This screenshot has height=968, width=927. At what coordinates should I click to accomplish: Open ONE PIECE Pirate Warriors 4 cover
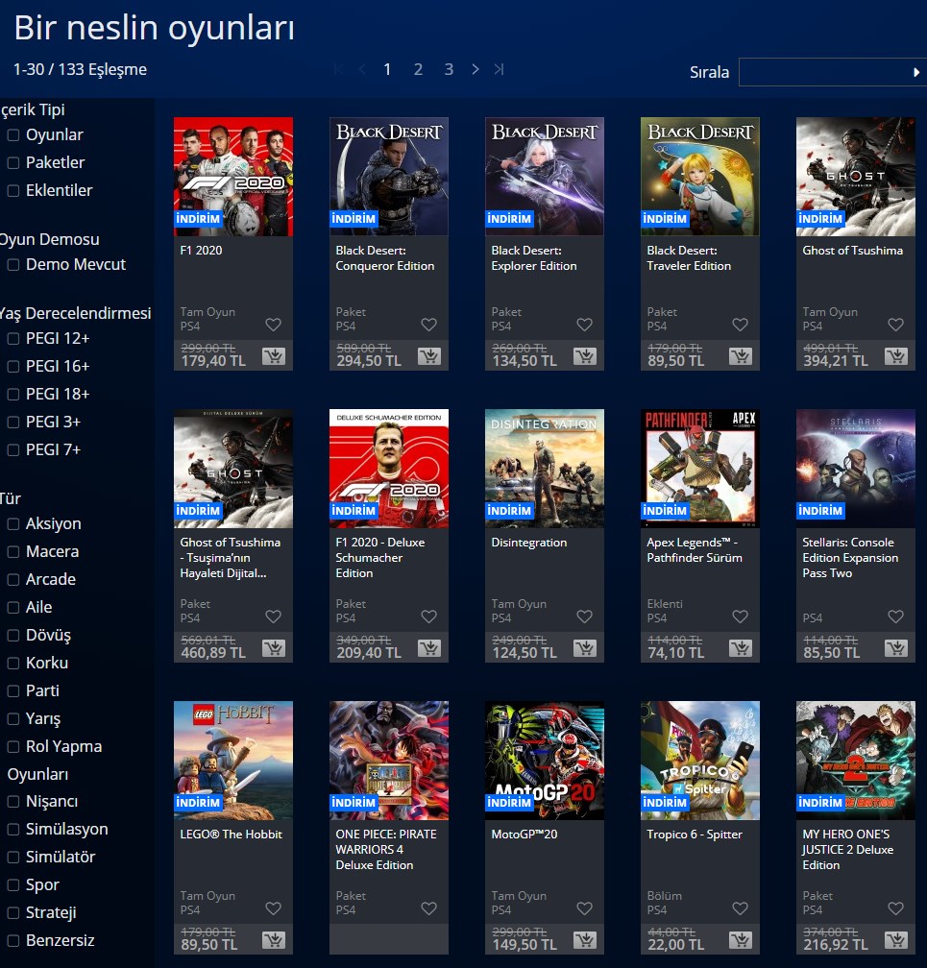[388, 761]
